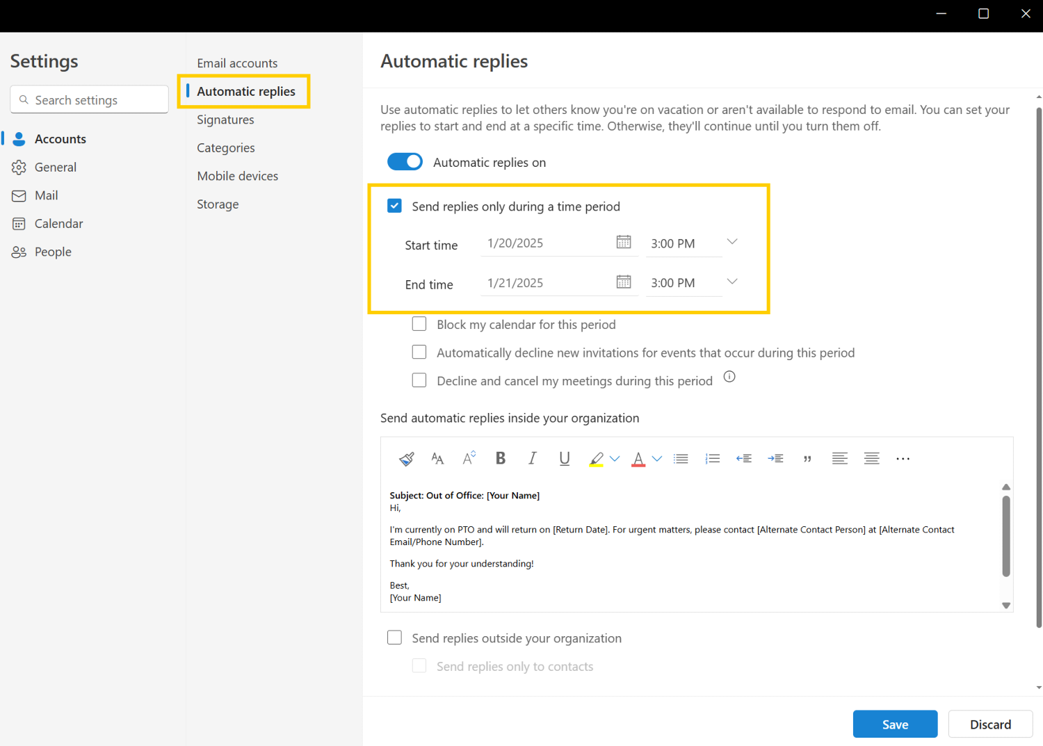This screenshot has height=746, width=1043.
Task: Enable Block my calendar for this period
Action: [x=419, y=323]
